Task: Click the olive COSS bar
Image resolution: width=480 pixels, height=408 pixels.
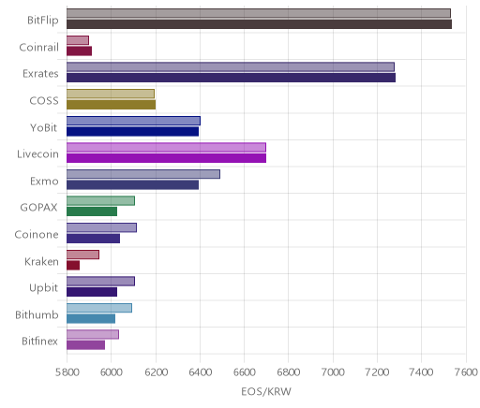Action: click(111, 105)
